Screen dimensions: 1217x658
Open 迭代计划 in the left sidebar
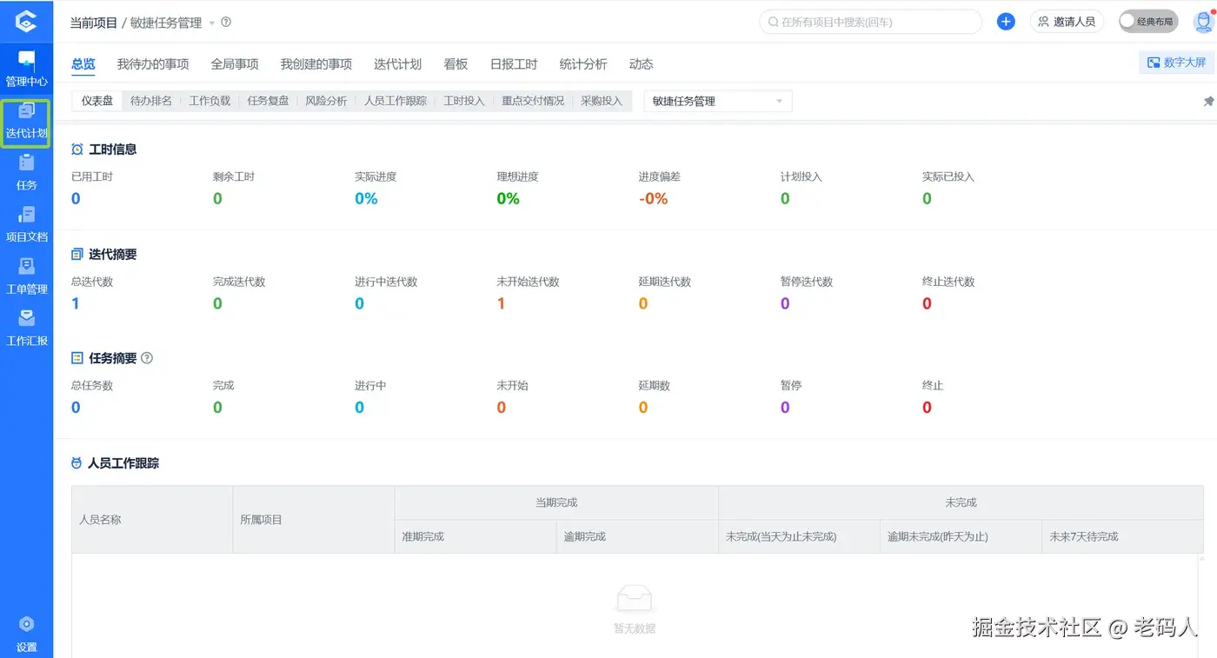[26, 122]
